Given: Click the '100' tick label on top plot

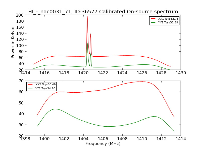Looking at the screenshot, I should 20,46.
